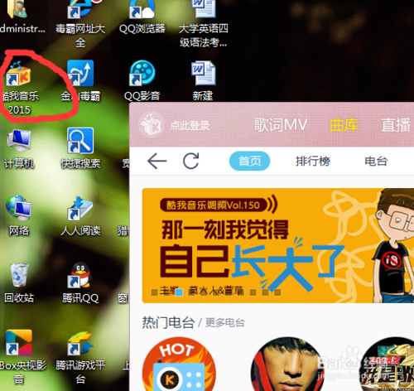Viewport: 414px width, 391px height.
Task: Open the 酷我音乐调频Vol.150 banner
Action: click(x=278, y=246)
